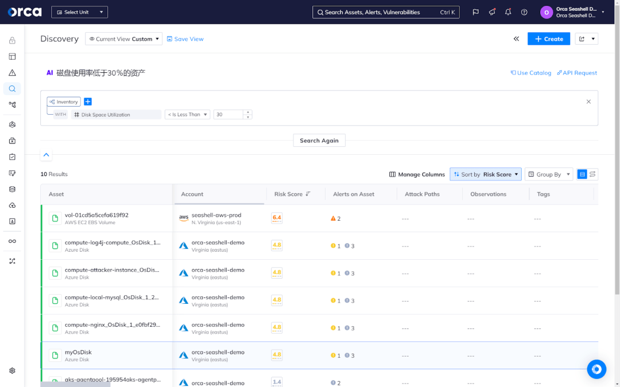Open asset myOsDisk
Viewport: 620px width, 387px height.
coord(78,352)
